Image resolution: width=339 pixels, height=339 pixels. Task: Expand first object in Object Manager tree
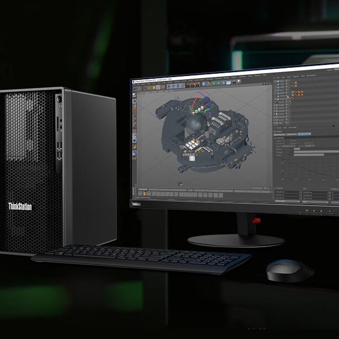click(x=275, y=80)
